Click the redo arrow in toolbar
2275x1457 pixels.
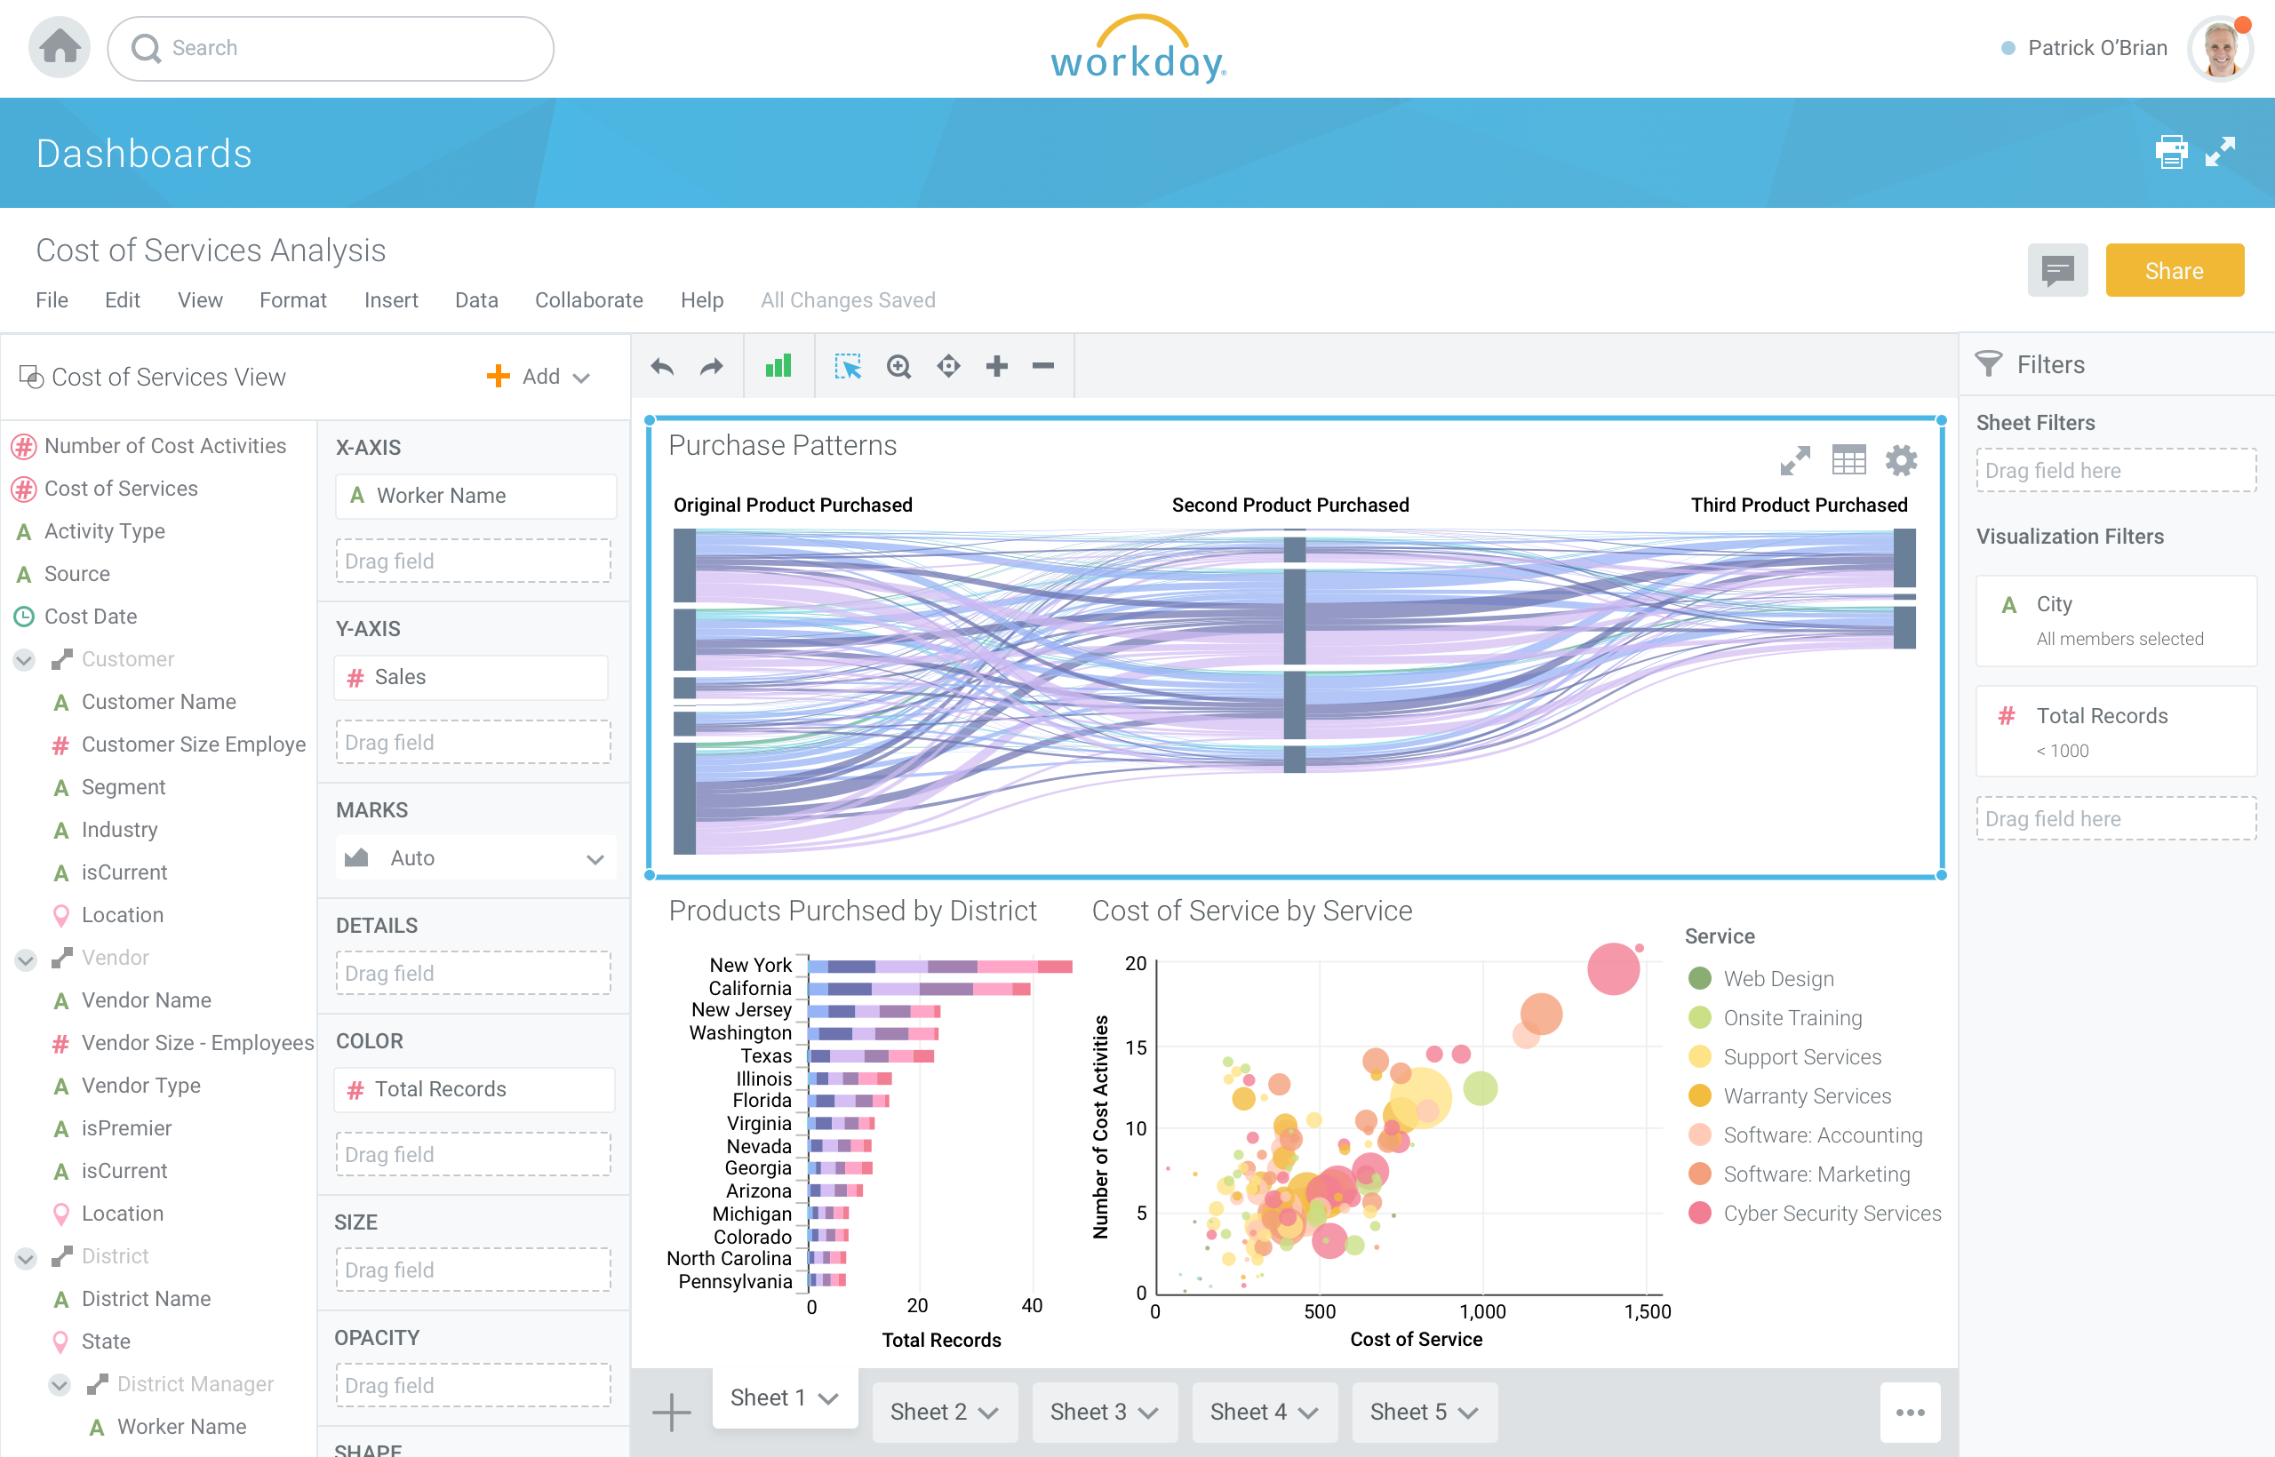[x=712, y=367]
